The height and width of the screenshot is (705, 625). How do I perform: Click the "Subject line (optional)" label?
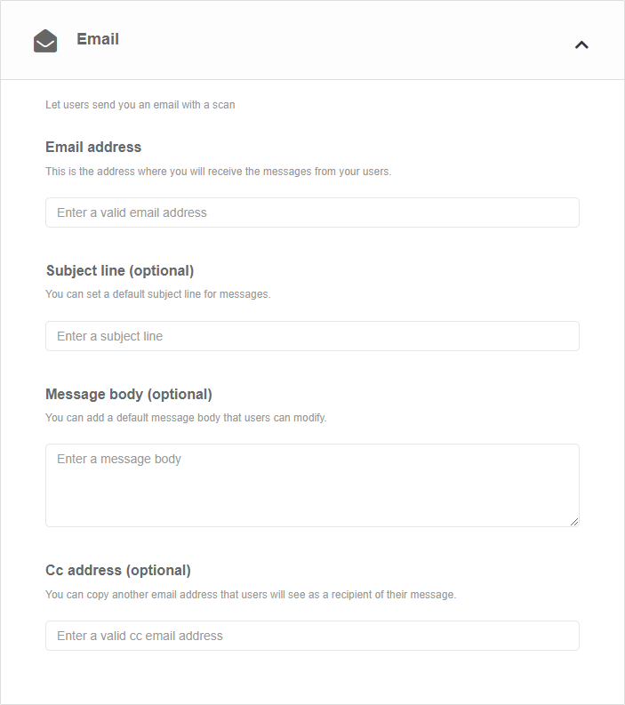[119, 270]
